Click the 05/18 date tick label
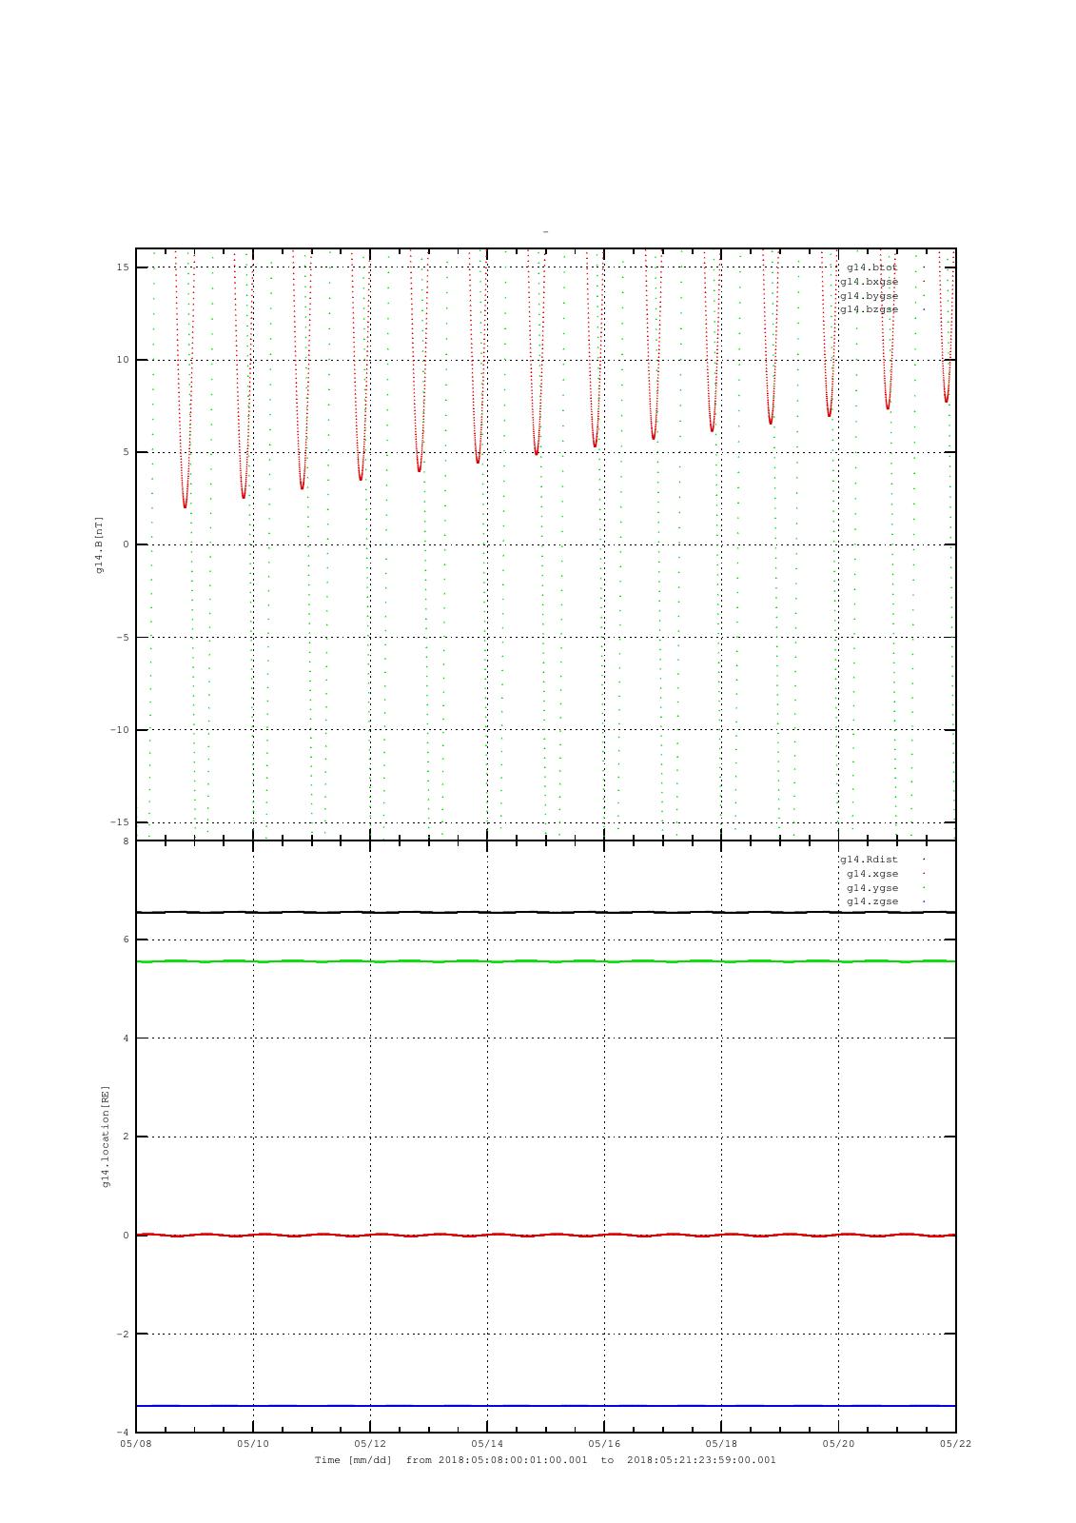 [x=721, y=1444]
